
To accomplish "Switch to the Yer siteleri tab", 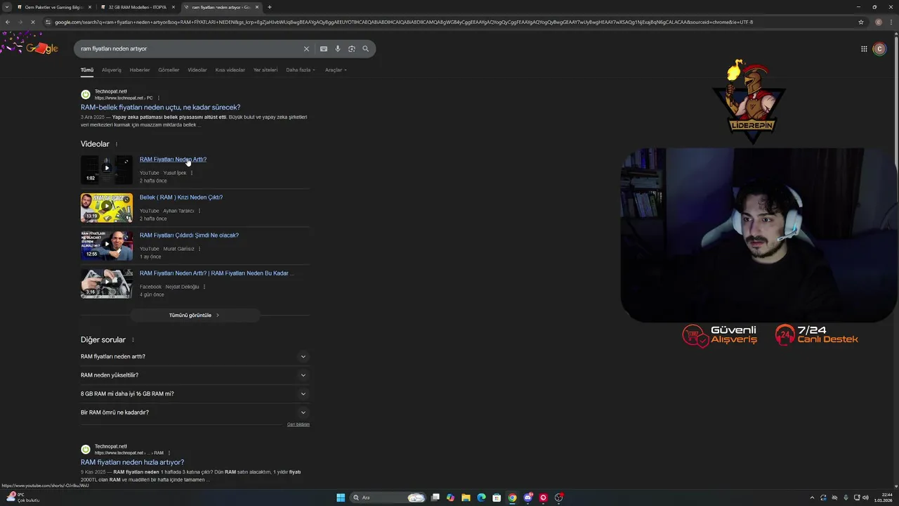I will [x=265, y=70].
